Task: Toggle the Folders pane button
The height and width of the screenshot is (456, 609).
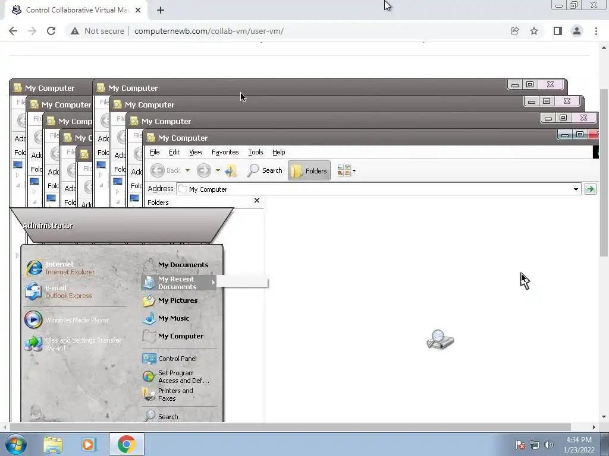Action: [x=309, y=170]
